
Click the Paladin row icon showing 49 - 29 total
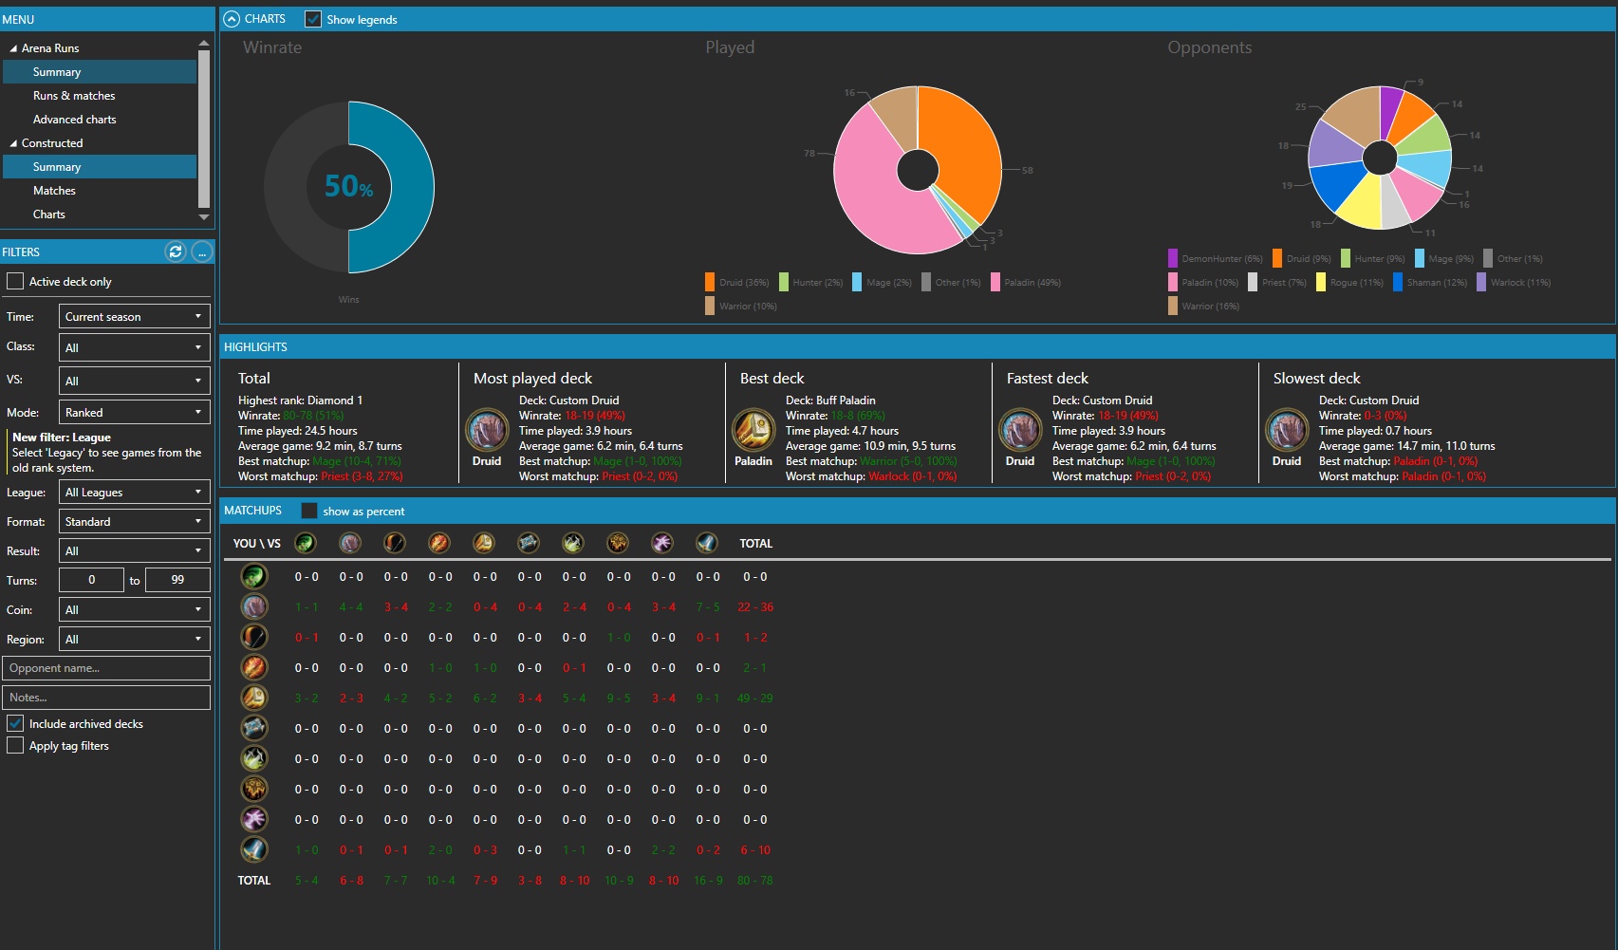click(253, 698)
